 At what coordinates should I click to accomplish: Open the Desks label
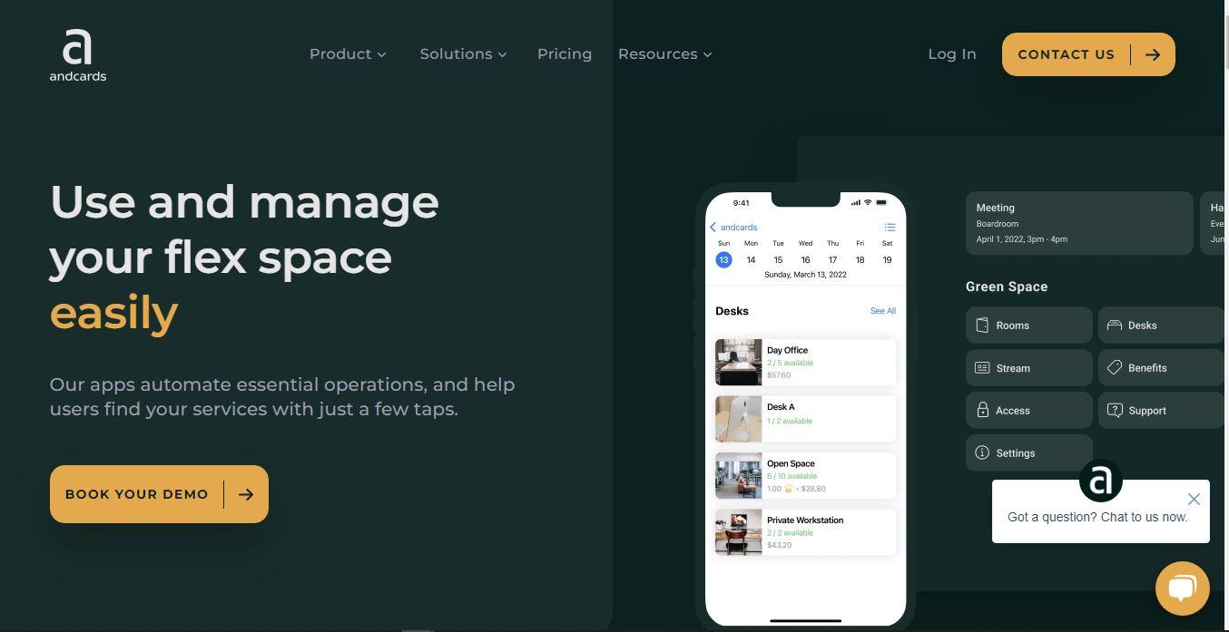pos(1142,326)
